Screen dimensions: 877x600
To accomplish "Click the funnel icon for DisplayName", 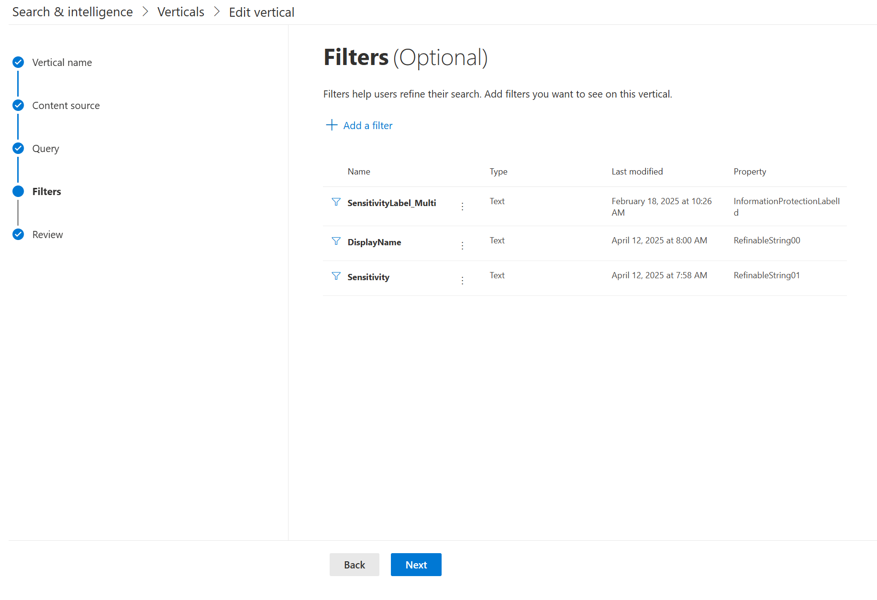I will pyautogui.click(x=336, y=241).
